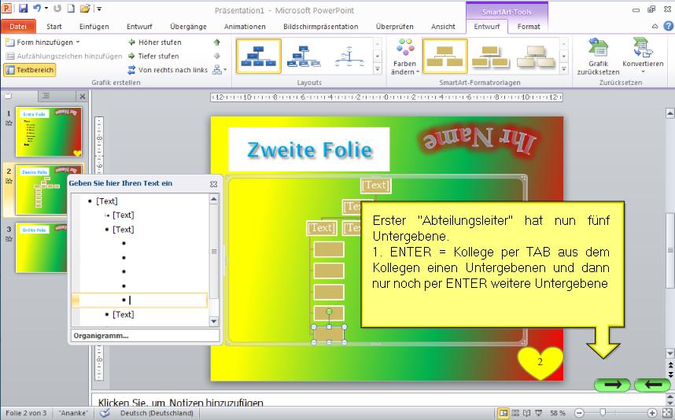Click the Grafik zurücksetzen icon
Image resolution: width=675 pixels, height=420 pixels.
pos(597,55)
